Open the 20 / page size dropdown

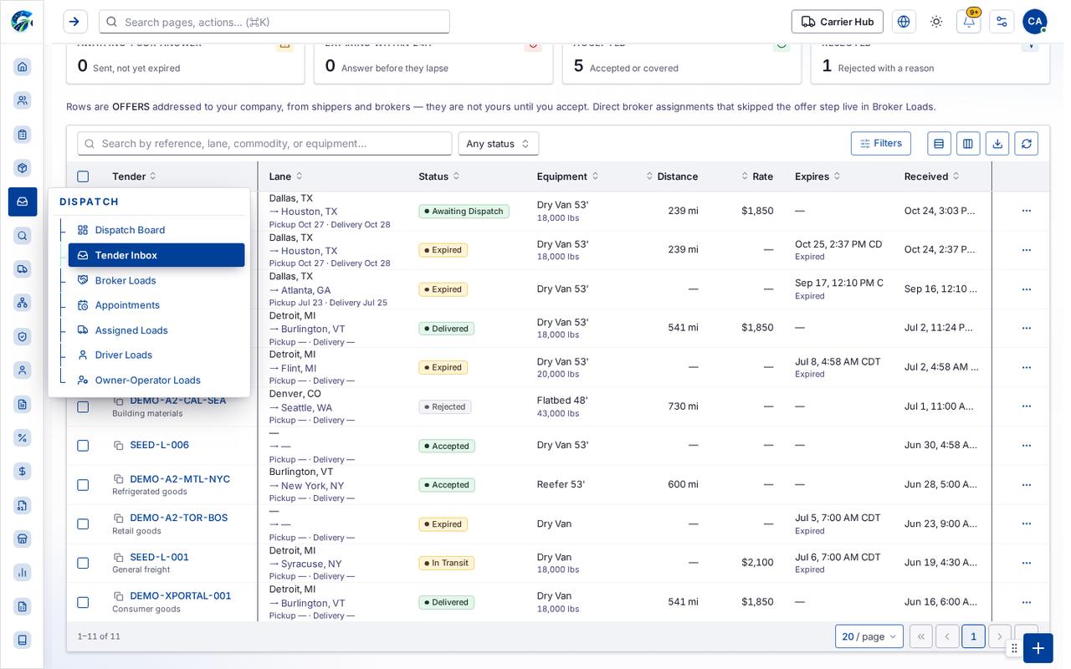click(x=869, y=636)
